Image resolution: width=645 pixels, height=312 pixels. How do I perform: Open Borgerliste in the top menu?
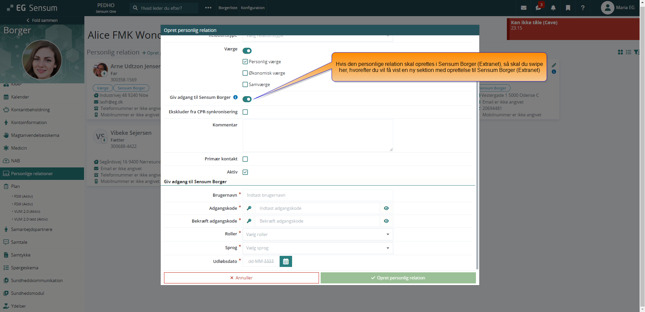click(x=228, y=8)
